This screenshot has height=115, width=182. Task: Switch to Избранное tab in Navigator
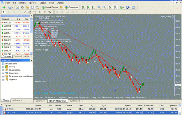coord(17,100)
